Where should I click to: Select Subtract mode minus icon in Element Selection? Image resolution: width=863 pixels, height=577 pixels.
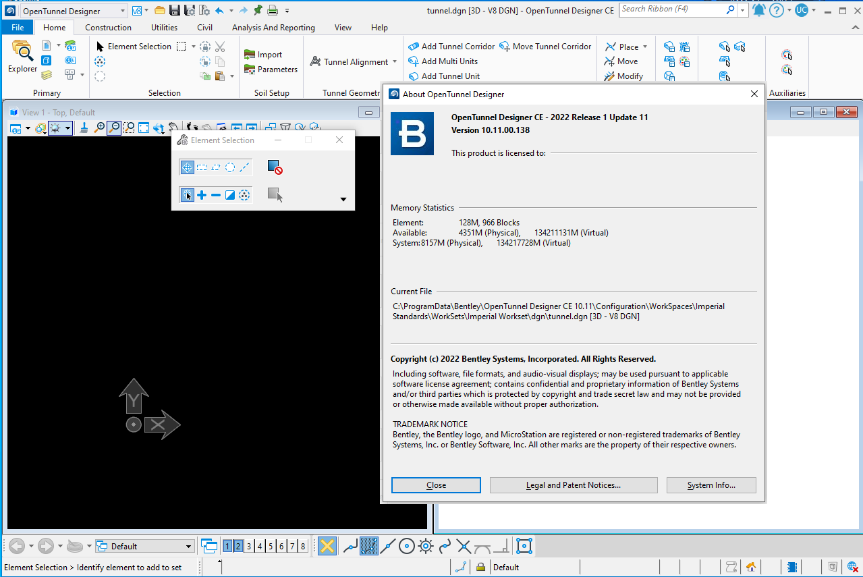click(216, 195)
